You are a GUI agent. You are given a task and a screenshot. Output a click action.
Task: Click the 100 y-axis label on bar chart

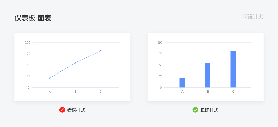point(160,43)
